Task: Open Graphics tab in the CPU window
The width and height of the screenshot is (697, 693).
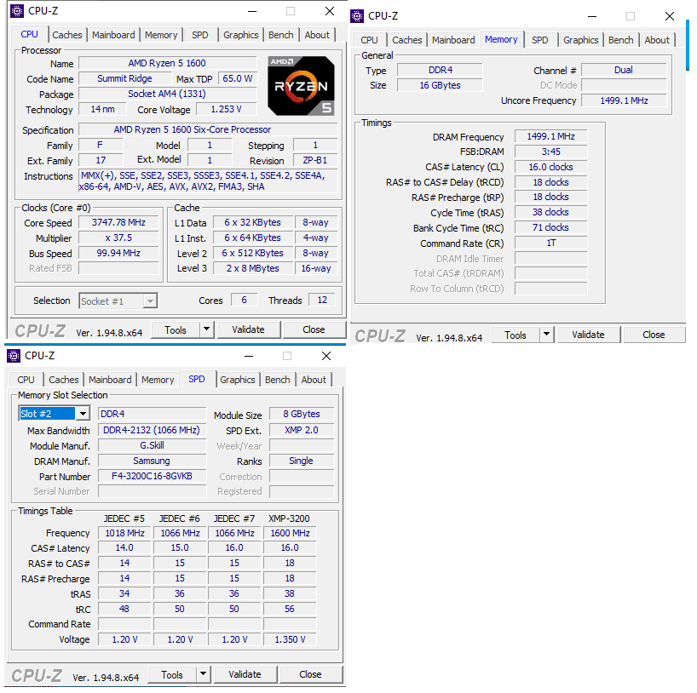Action: [241, 35]
